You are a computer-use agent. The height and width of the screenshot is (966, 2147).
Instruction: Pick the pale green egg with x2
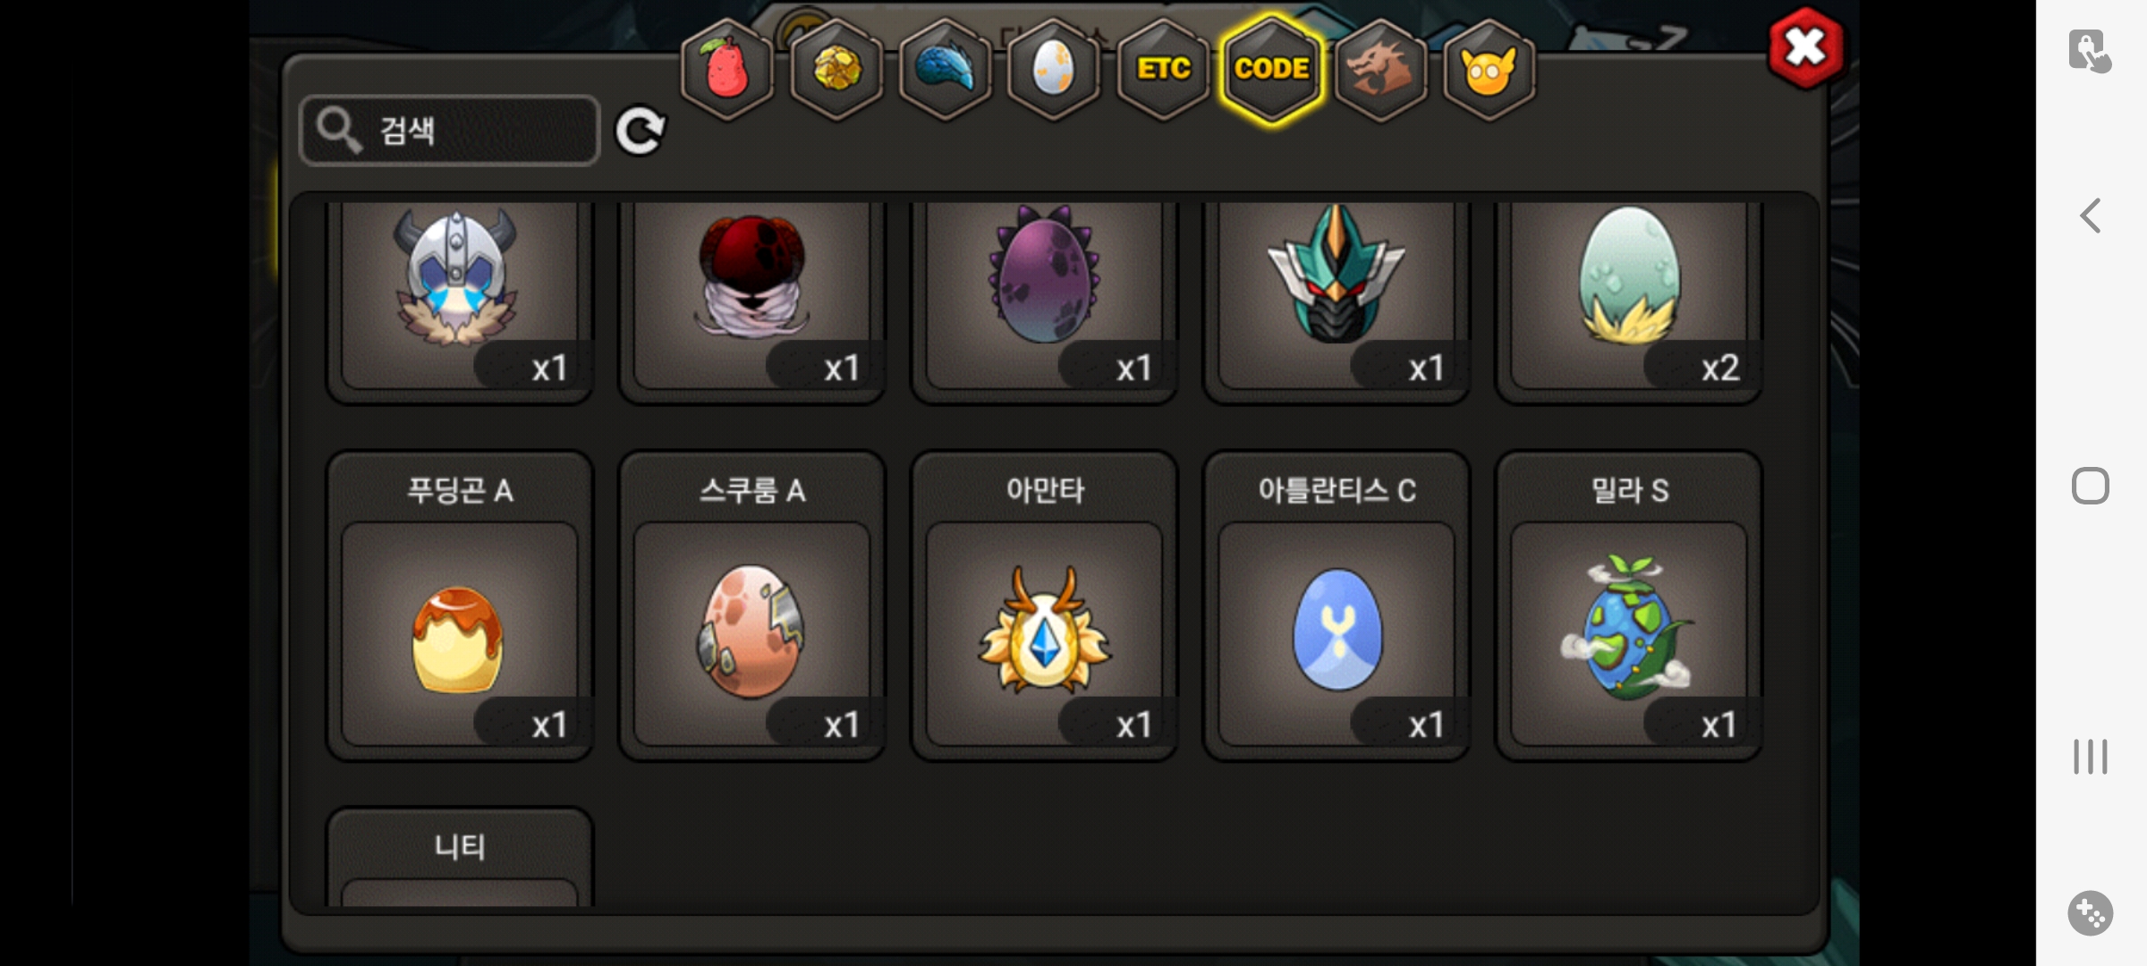click(1629, 300)
